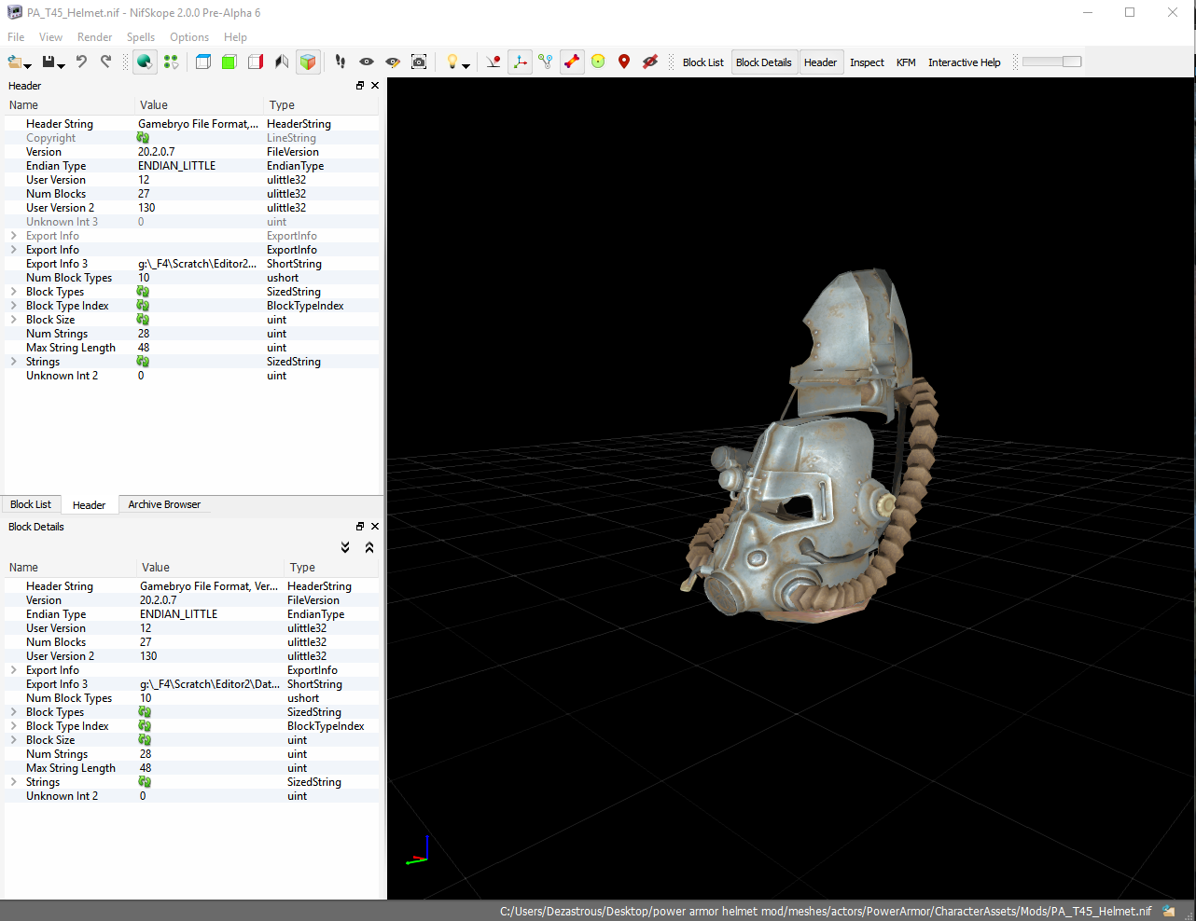Click the Save floppy disk icon
1196x921 pixels.
click(x=49, y=62)
